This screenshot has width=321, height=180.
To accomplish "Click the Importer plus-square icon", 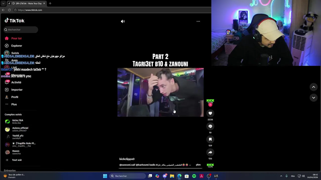I will pos(7,90).
